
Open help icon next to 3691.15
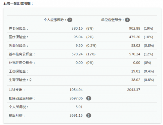coord(89,115)
